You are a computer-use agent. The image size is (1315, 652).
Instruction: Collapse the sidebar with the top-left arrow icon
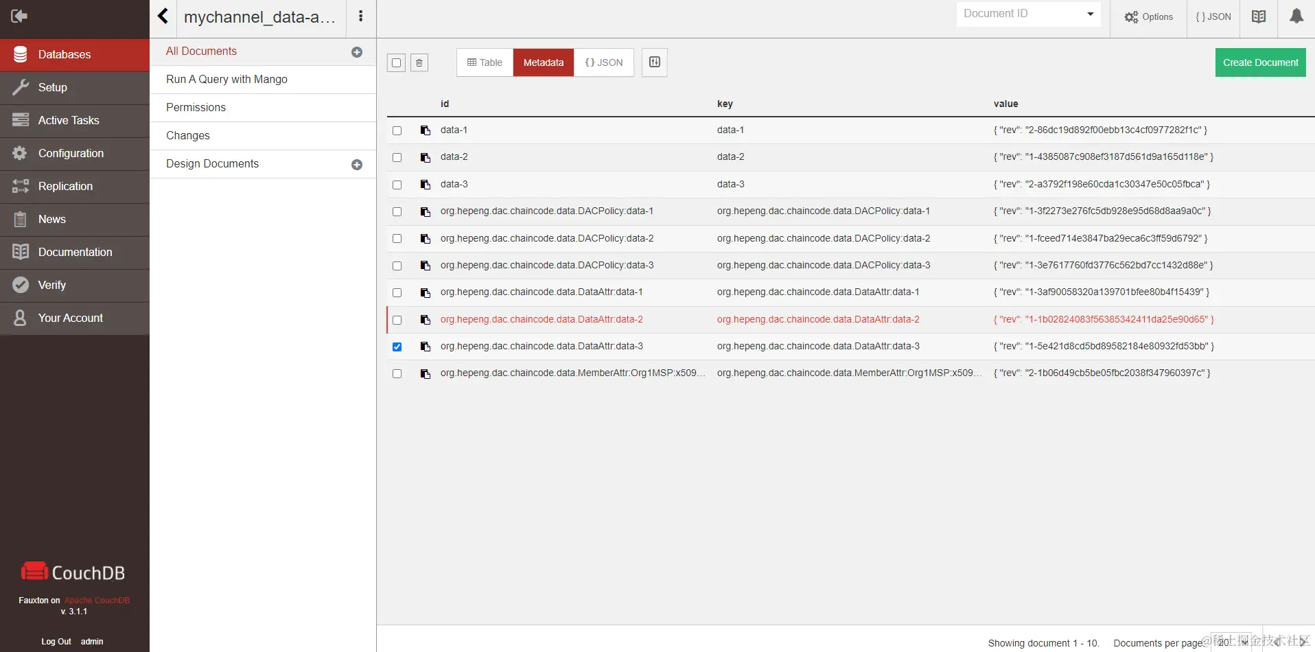point(19,16)
